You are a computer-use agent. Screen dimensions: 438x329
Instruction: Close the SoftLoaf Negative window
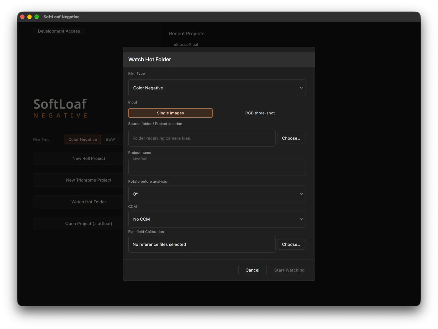[22, 17]
